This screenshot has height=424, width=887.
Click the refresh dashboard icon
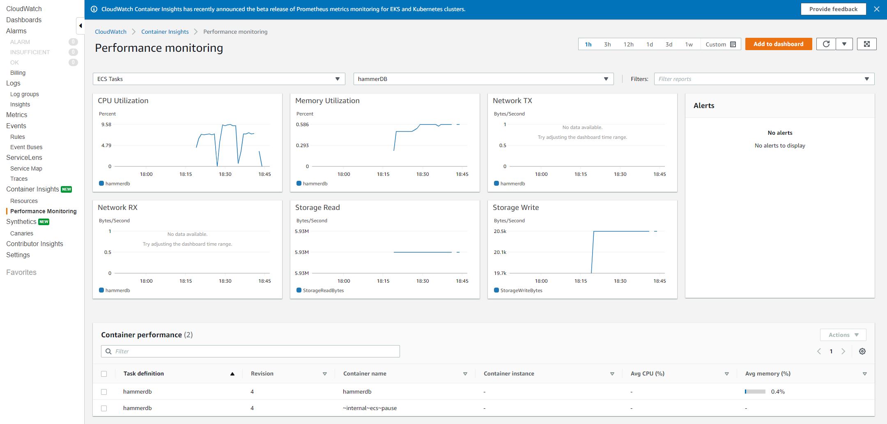click(x=826, y=44)
